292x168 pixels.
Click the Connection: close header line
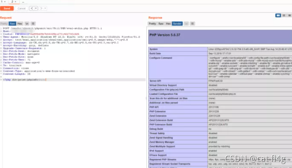[x=16, y=68]
